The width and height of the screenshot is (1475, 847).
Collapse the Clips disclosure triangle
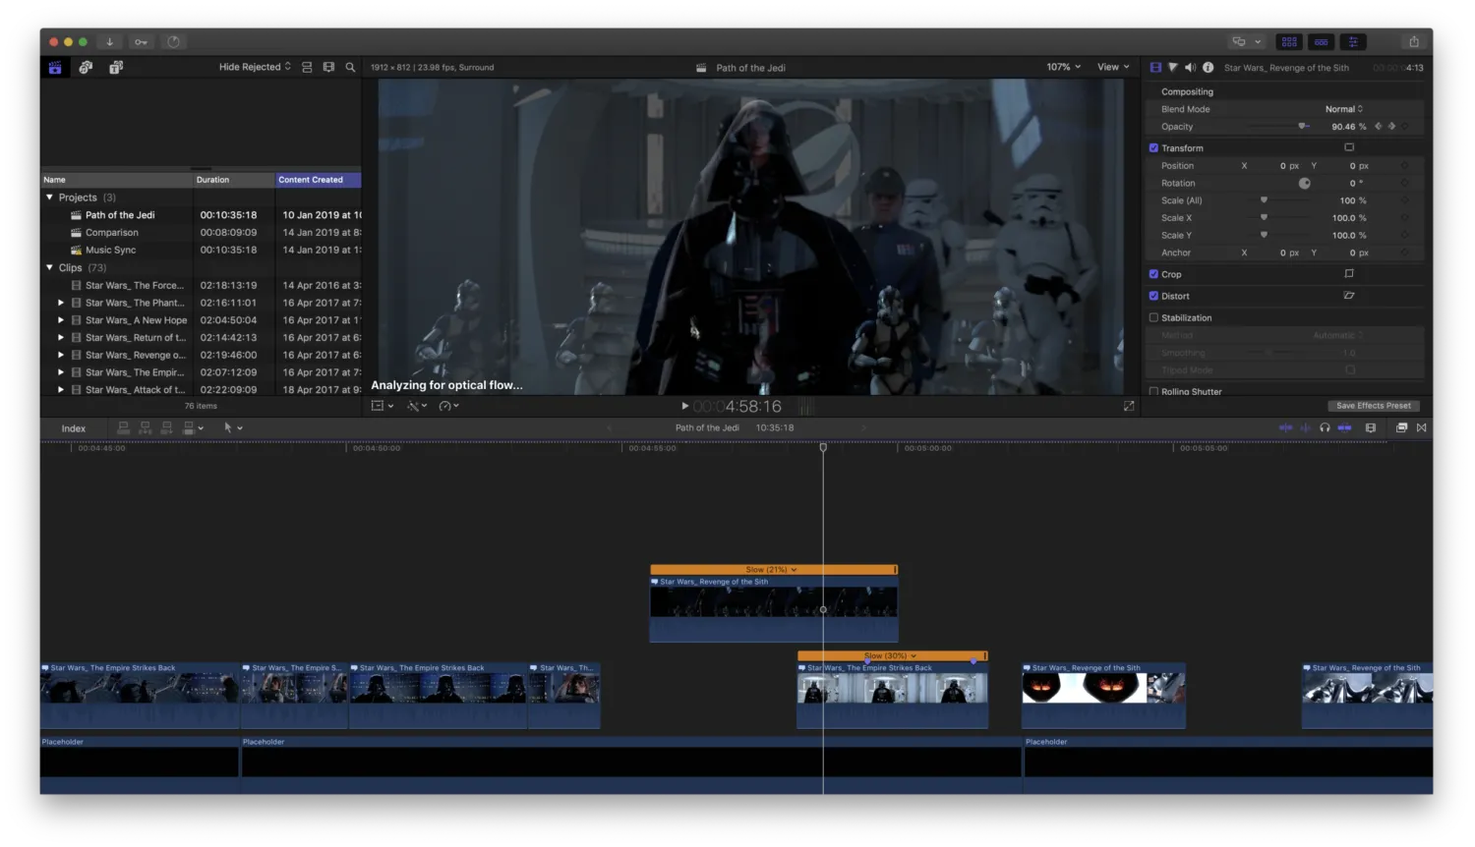(x=50, y=267)
